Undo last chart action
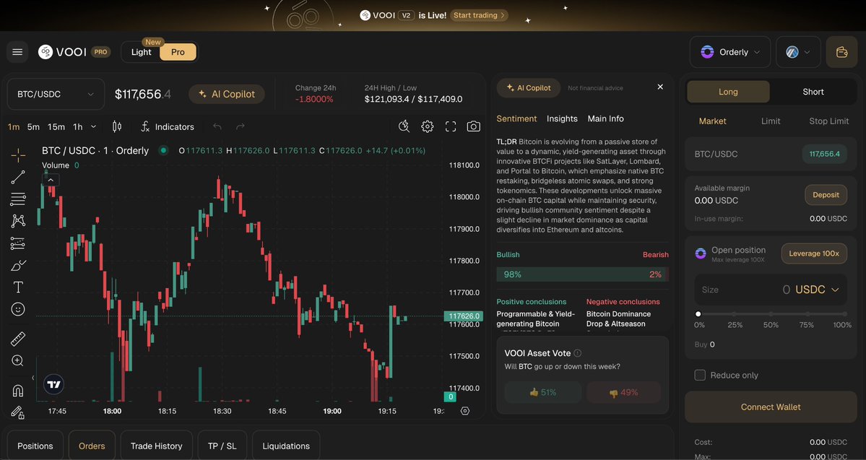Image resolution: width=866 pixels, height=460 pixels. (x=217, y=126)
